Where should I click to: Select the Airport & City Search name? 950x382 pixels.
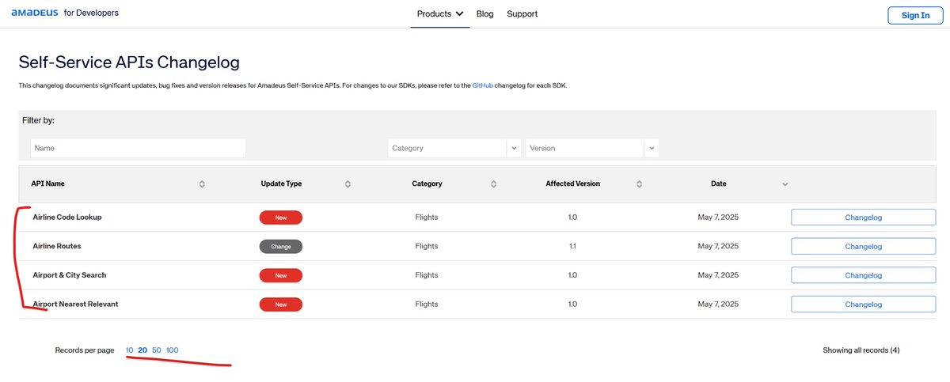point(70,275)
